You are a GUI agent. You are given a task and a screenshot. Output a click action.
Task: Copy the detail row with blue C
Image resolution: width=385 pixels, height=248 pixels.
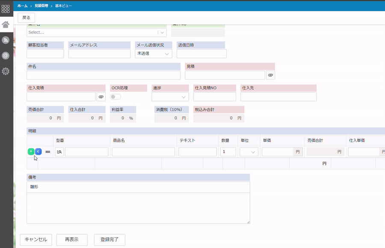pyautogui.click(x=38, y=152)
